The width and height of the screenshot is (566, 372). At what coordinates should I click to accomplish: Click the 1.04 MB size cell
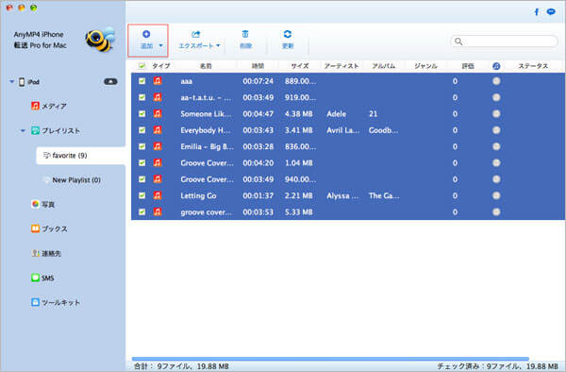click(298, 163)
